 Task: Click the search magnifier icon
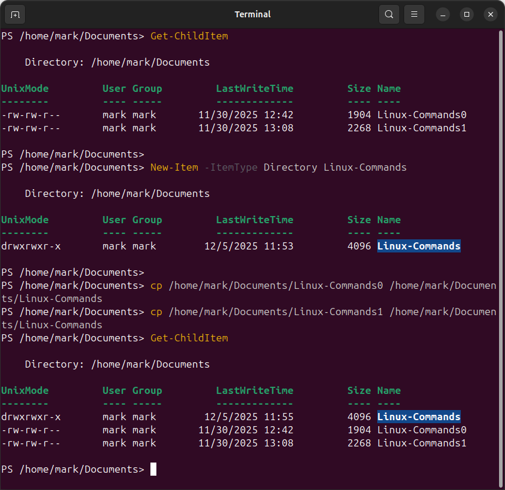pyautogui.click(x=389, y=14)
